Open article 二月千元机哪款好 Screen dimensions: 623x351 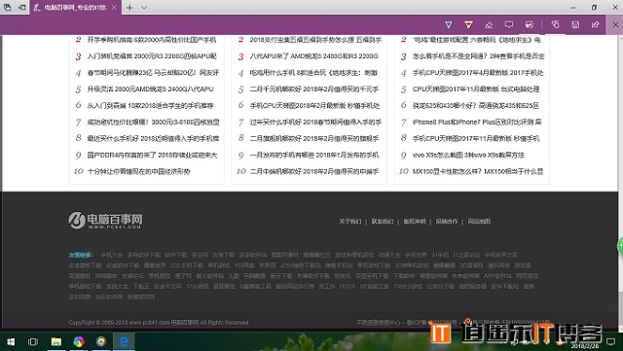tap(314, 88)
